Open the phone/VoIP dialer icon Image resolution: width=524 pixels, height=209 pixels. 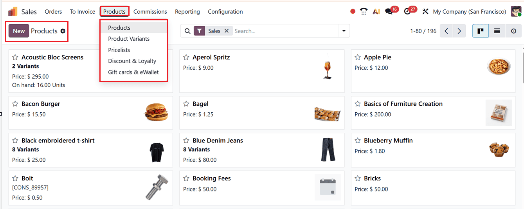tap(364, 12)
